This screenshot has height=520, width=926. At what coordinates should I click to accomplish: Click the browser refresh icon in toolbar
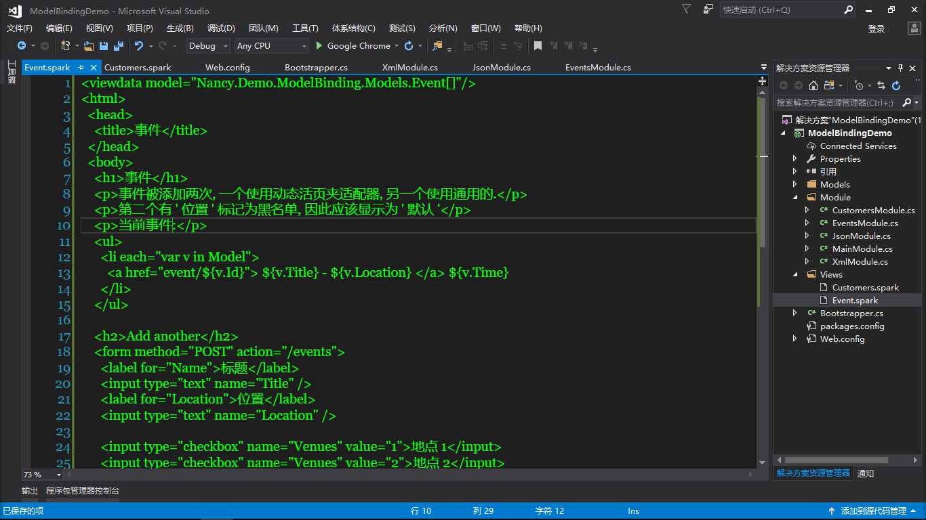coord(409,46)
